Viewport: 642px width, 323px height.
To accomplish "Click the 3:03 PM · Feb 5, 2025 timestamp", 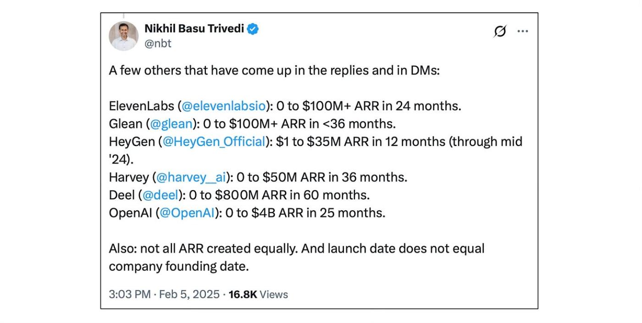I will 164,294.
